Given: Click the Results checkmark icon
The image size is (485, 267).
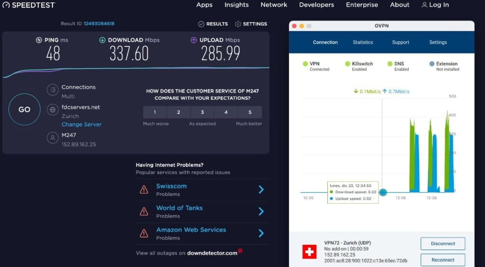Looking at the screenshot, I should pyautogui.click(x=201, y=24).
